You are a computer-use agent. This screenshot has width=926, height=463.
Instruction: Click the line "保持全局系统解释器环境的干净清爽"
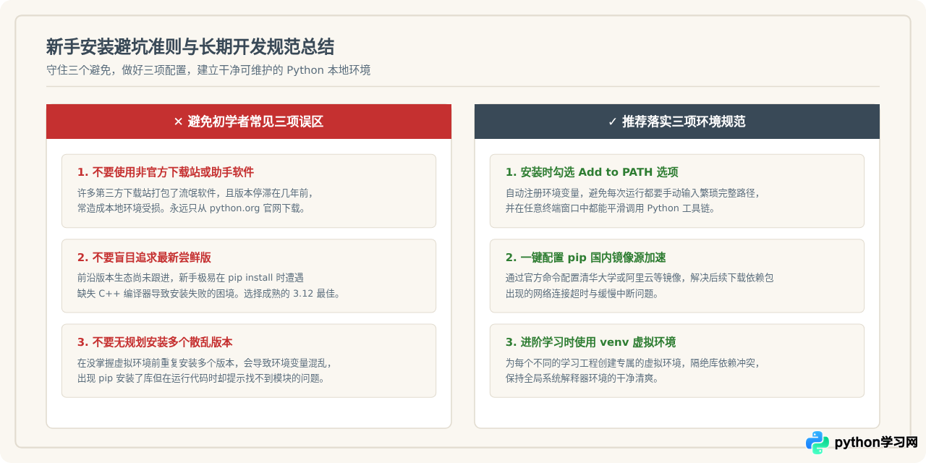pos(582,378)
